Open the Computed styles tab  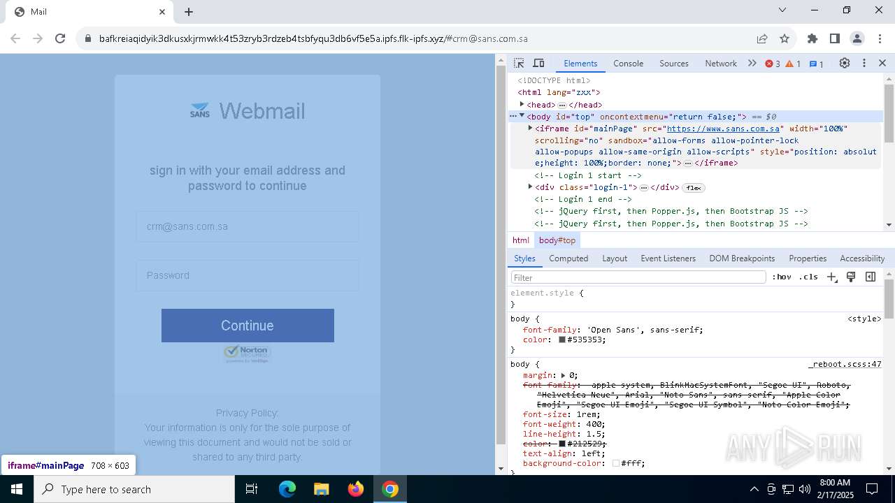click(568, 258)
